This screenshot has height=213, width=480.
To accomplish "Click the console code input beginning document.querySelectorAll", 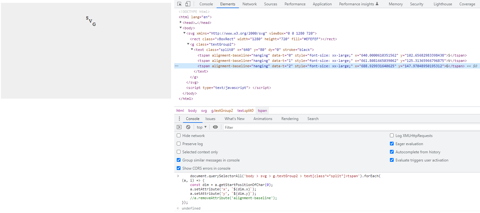I will click(x=281, y=189).
